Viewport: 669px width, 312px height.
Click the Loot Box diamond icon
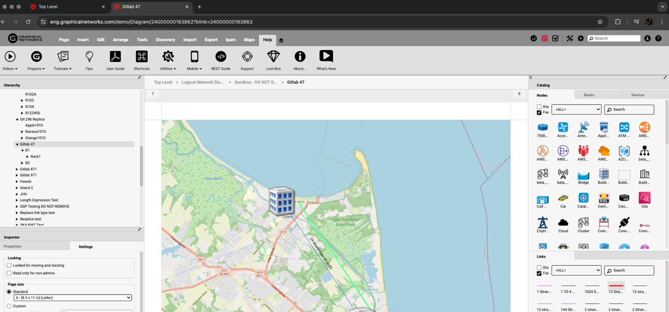(273, 57)
